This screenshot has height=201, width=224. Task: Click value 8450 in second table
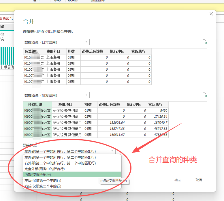pos(158,110)
